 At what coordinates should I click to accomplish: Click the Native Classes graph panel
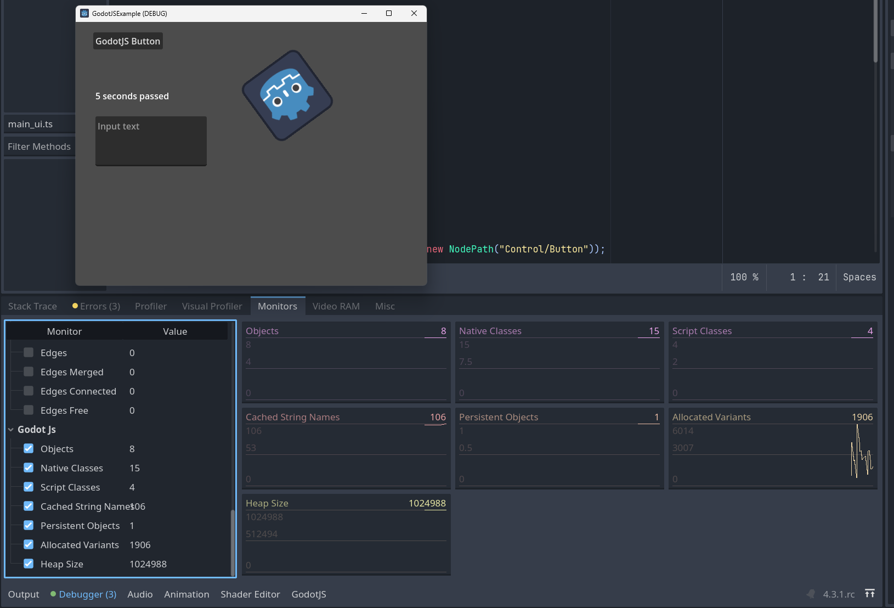coord(559,363)
